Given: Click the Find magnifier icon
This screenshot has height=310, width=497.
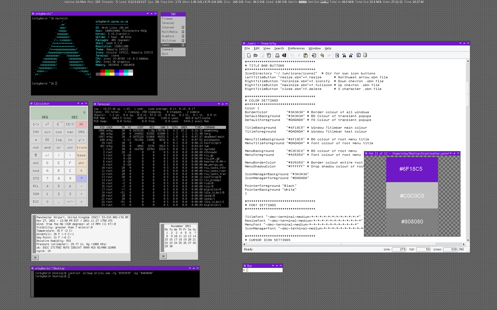Looking at the screenshot, I should click(337, 55).
